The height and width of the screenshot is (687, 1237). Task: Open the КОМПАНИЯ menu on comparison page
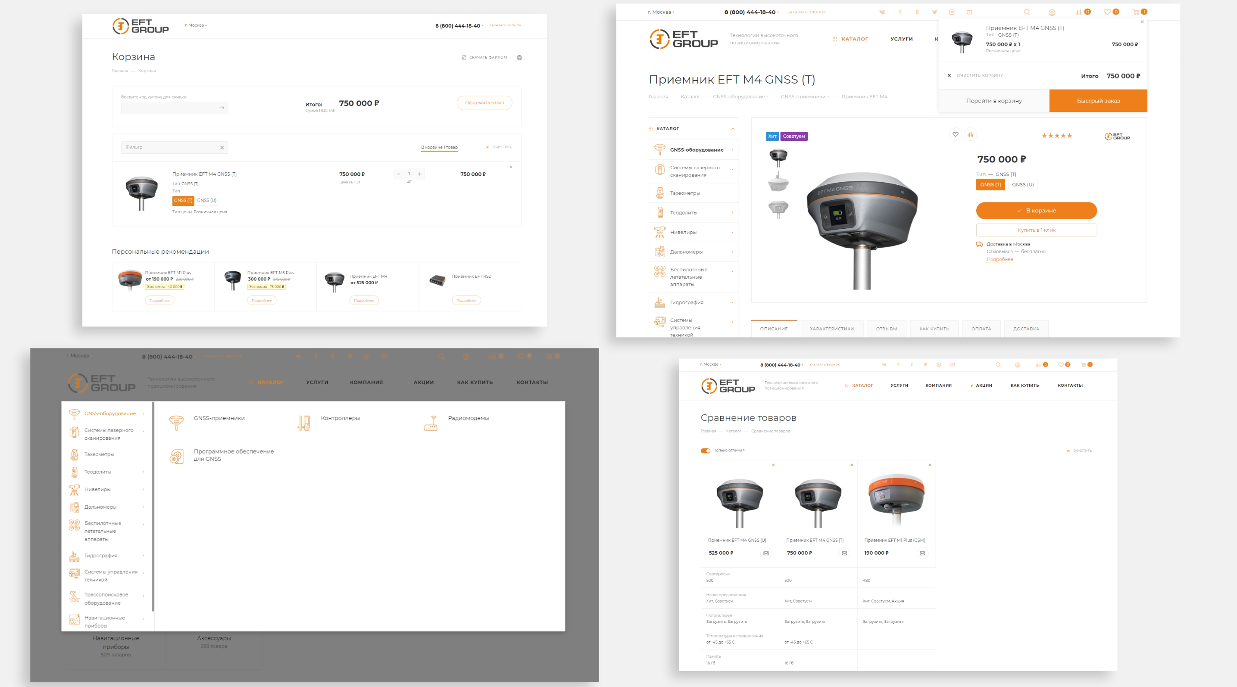tap(938, 385)
